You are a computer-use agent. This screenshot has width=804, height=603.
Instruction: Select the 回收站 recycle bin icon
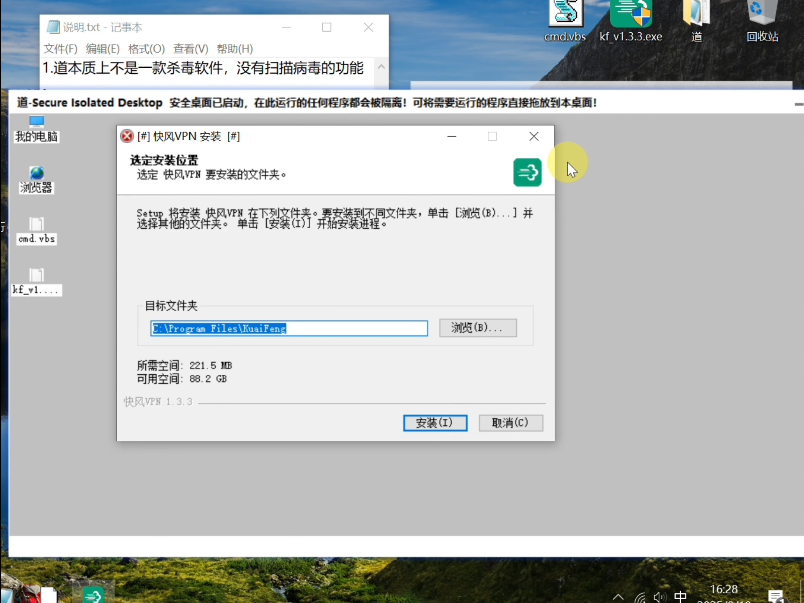(x=762, y=21)
